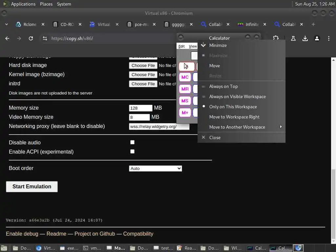
Task: Open site information icon beside the URL
Action: click(45, 38)
